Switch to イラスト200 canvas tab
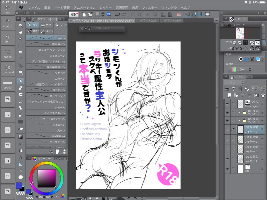Screen dimensions: 267x200 pos(148,21)
